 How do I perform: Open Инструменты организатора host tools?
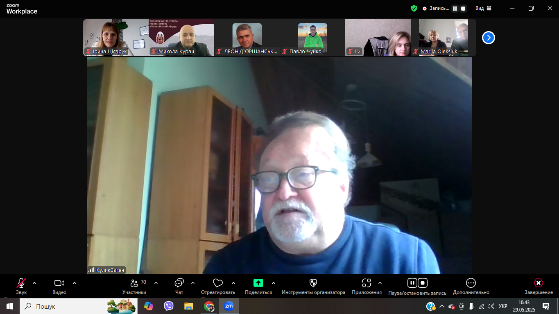coord(313,283)
